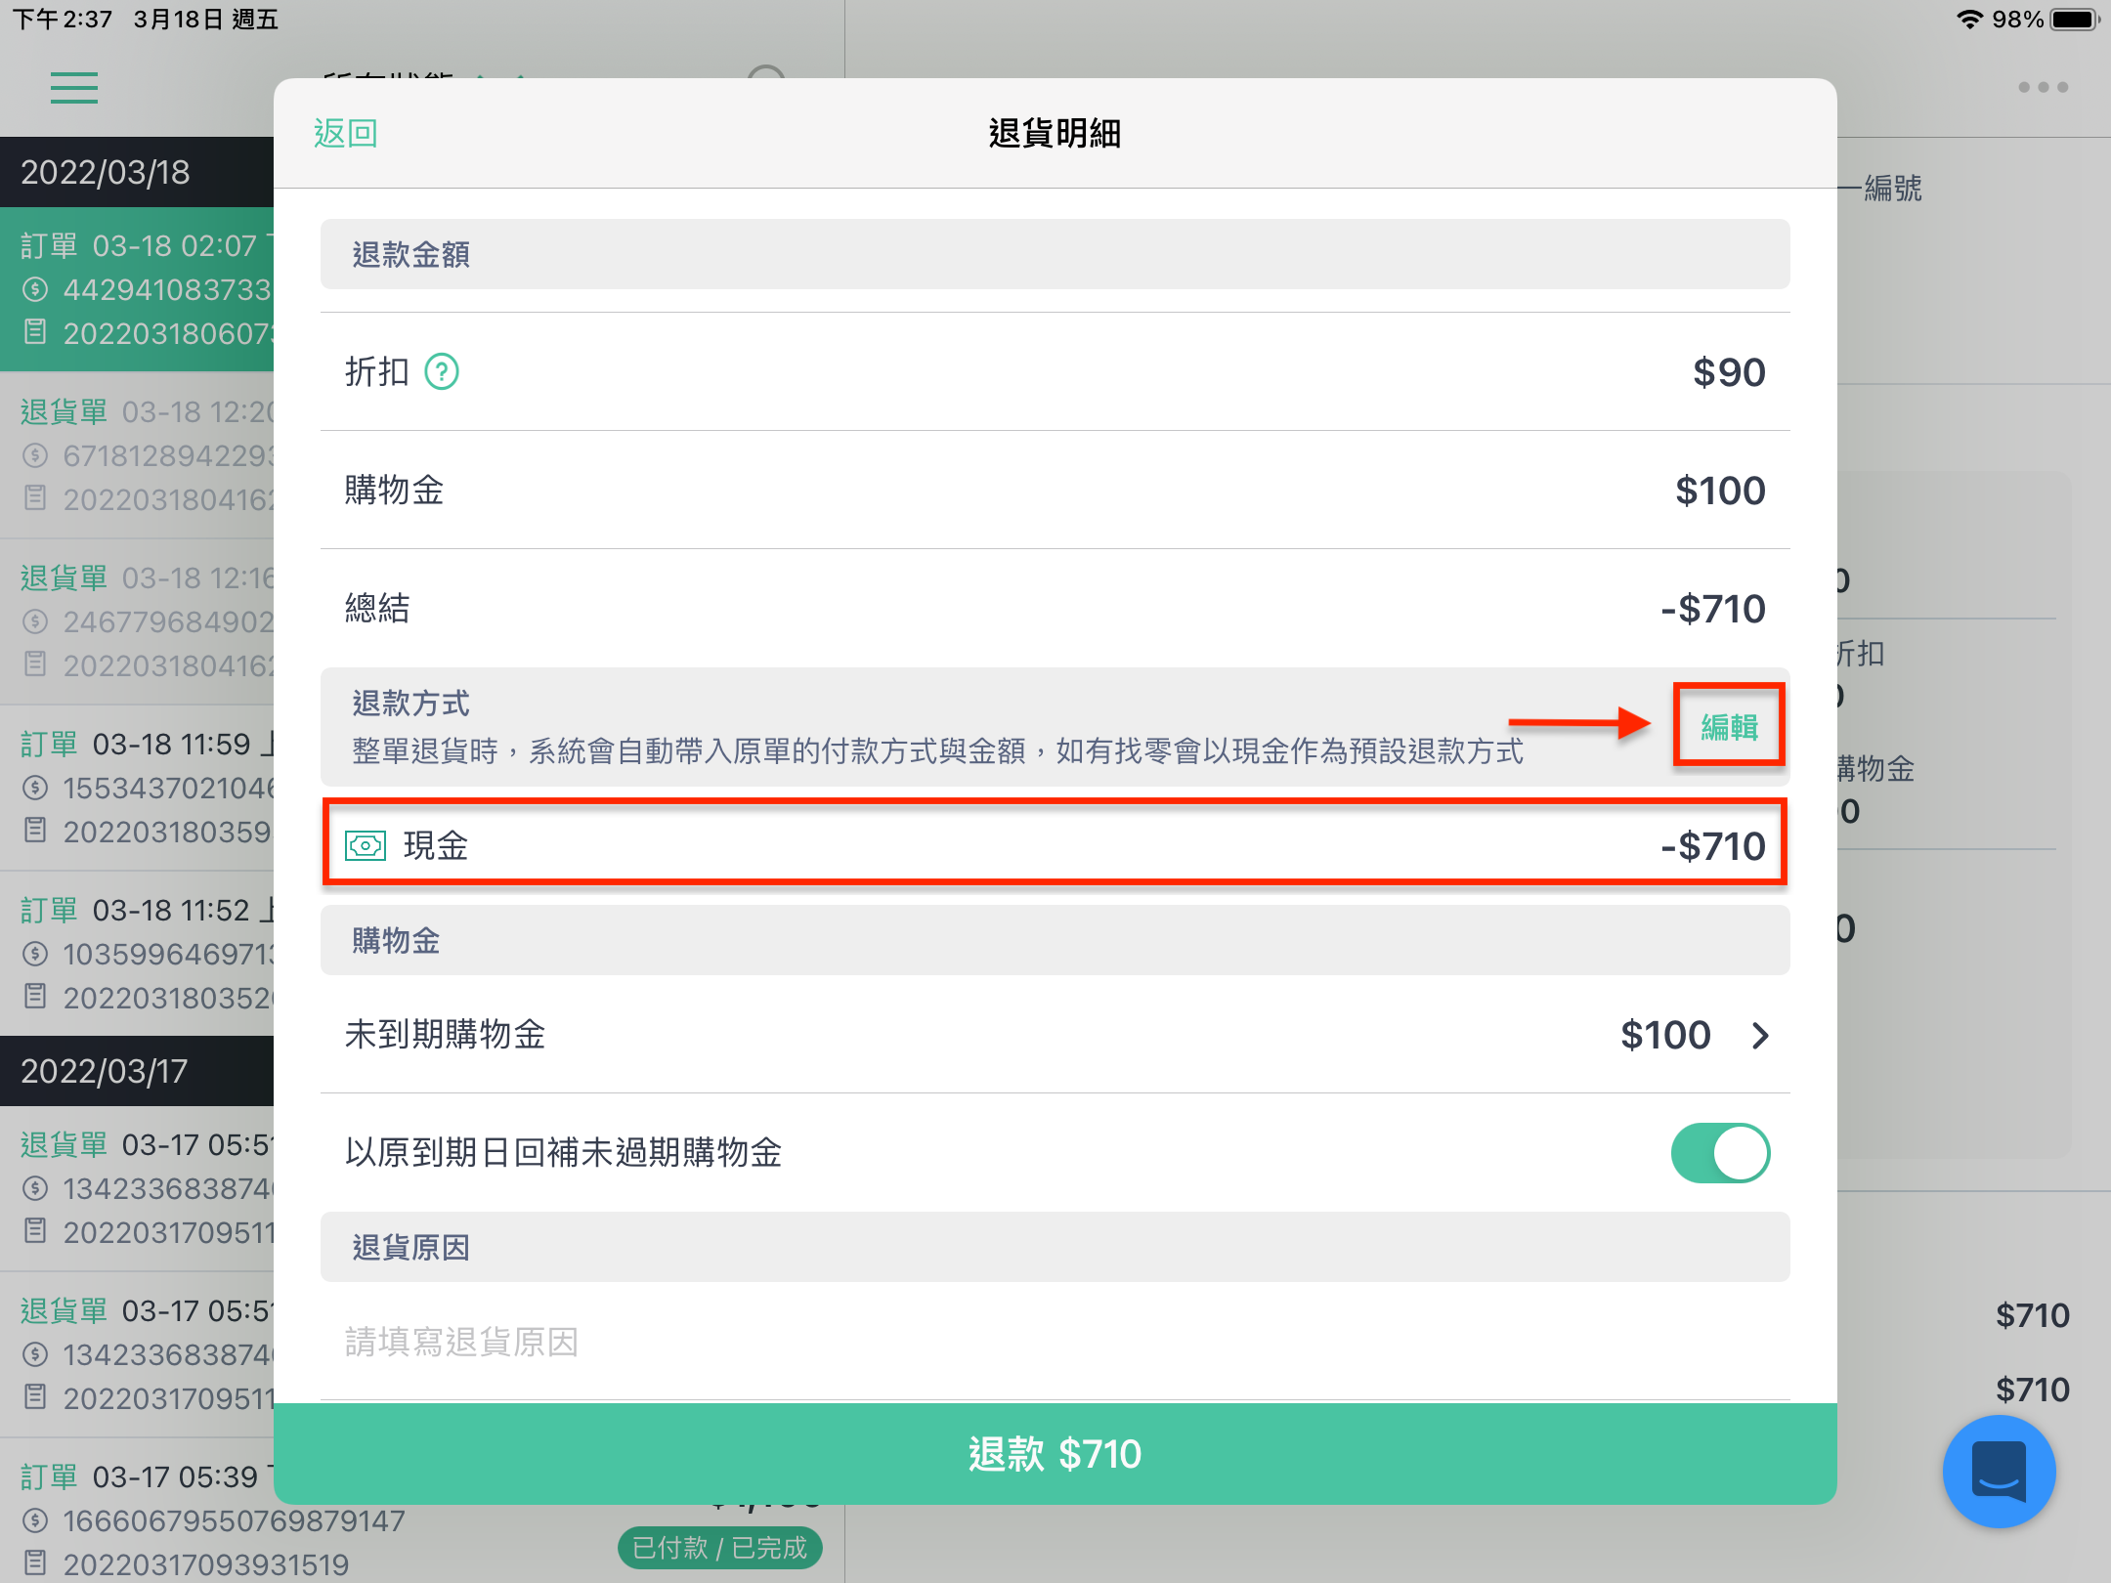Image resolution: width=2111 pixels, height=1583 pixels.
Task: Click the 2022/03/17 date header
Action: tap(137, 1071)
